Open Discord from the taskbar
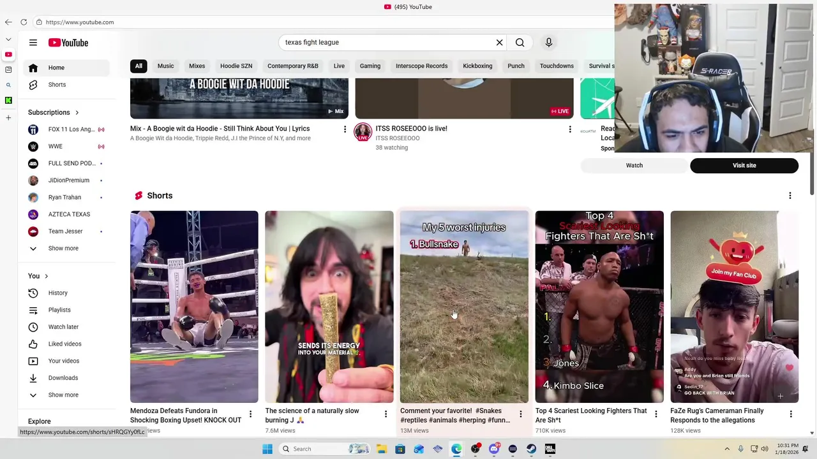Image resolution: width=817 pixels, height=459 pixels. tap(494, 449)
